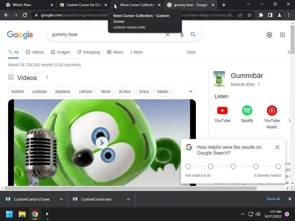Click Show all downloads
This screenshot has height=221, width=295.
(273, 199)
